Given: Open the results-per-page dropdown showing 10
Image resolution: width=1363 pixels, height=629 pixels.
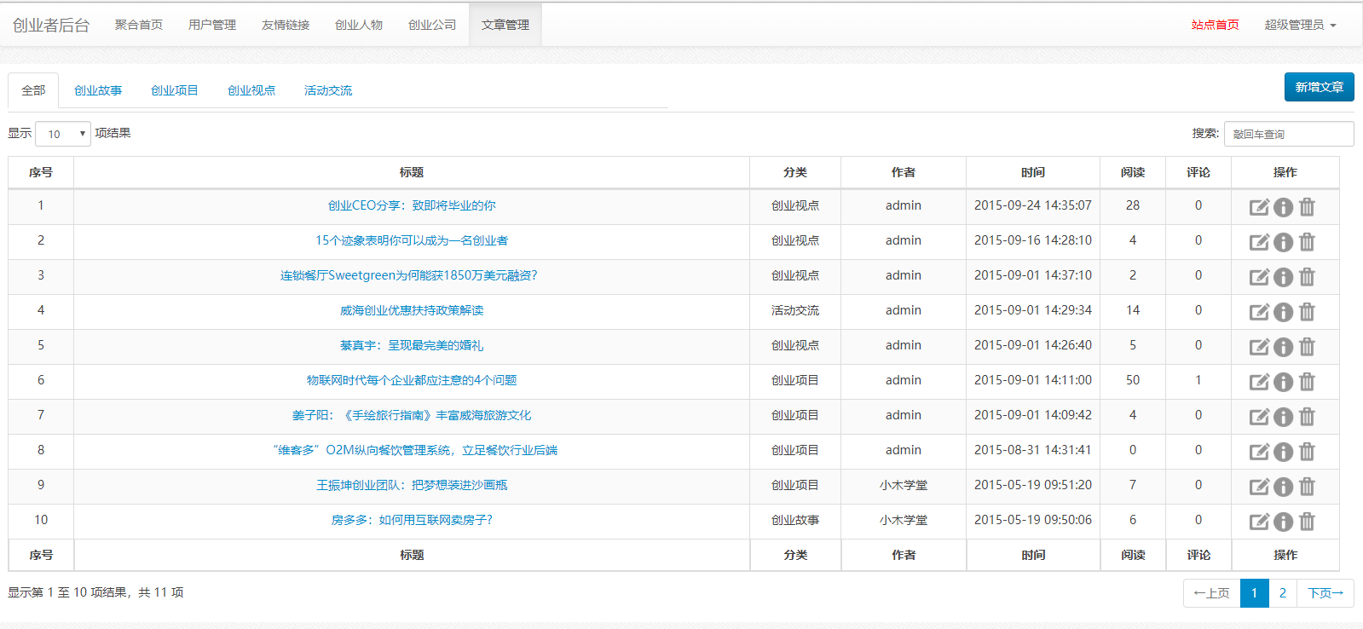Looking at the screenshot, I should tap(63, 134).
